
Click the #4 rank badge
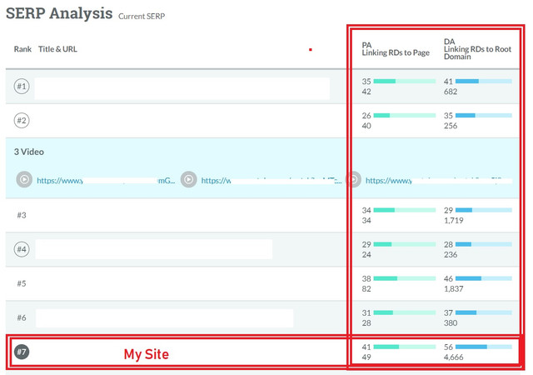pos(22,249)
